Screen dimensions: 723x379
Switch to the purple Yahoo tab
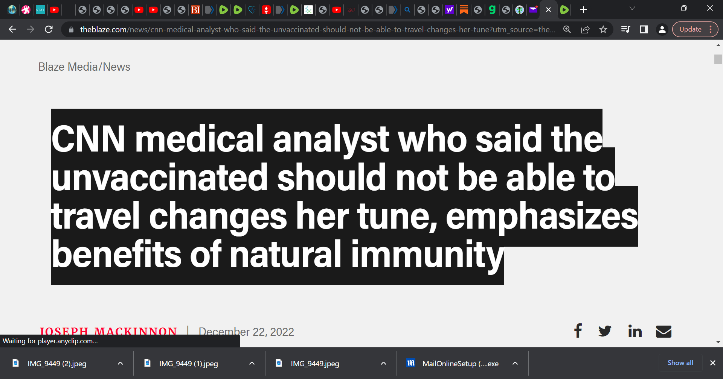pos(450,10)
